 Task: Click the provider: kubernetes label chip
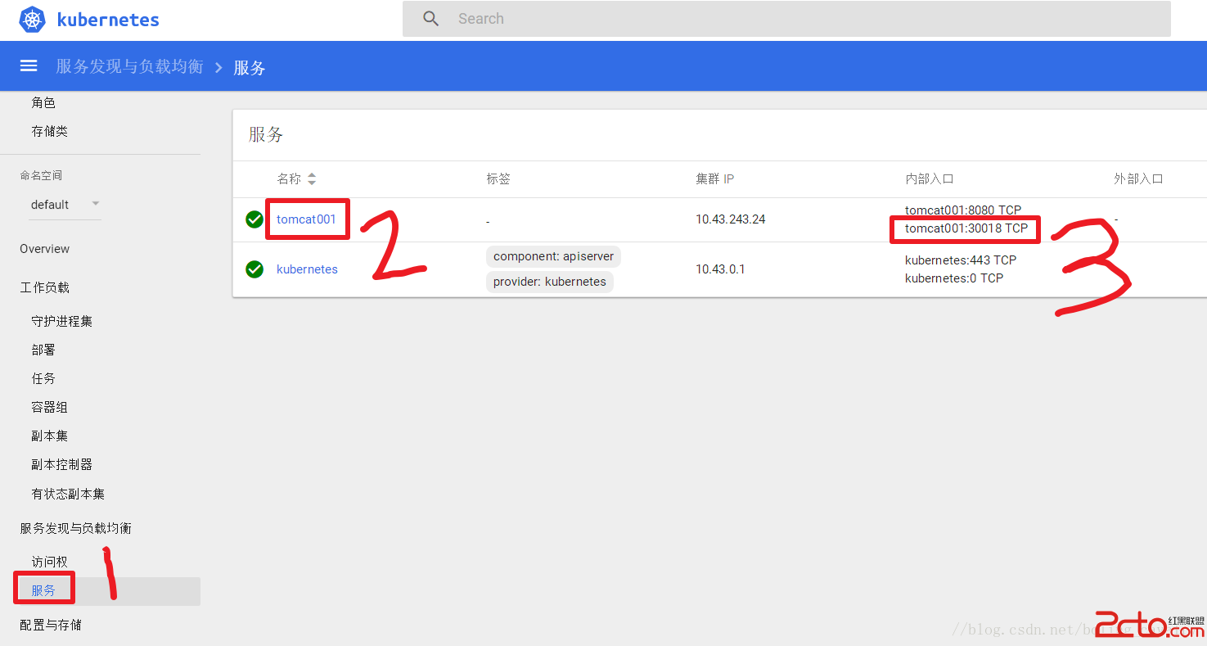click(x=549, y=282)
